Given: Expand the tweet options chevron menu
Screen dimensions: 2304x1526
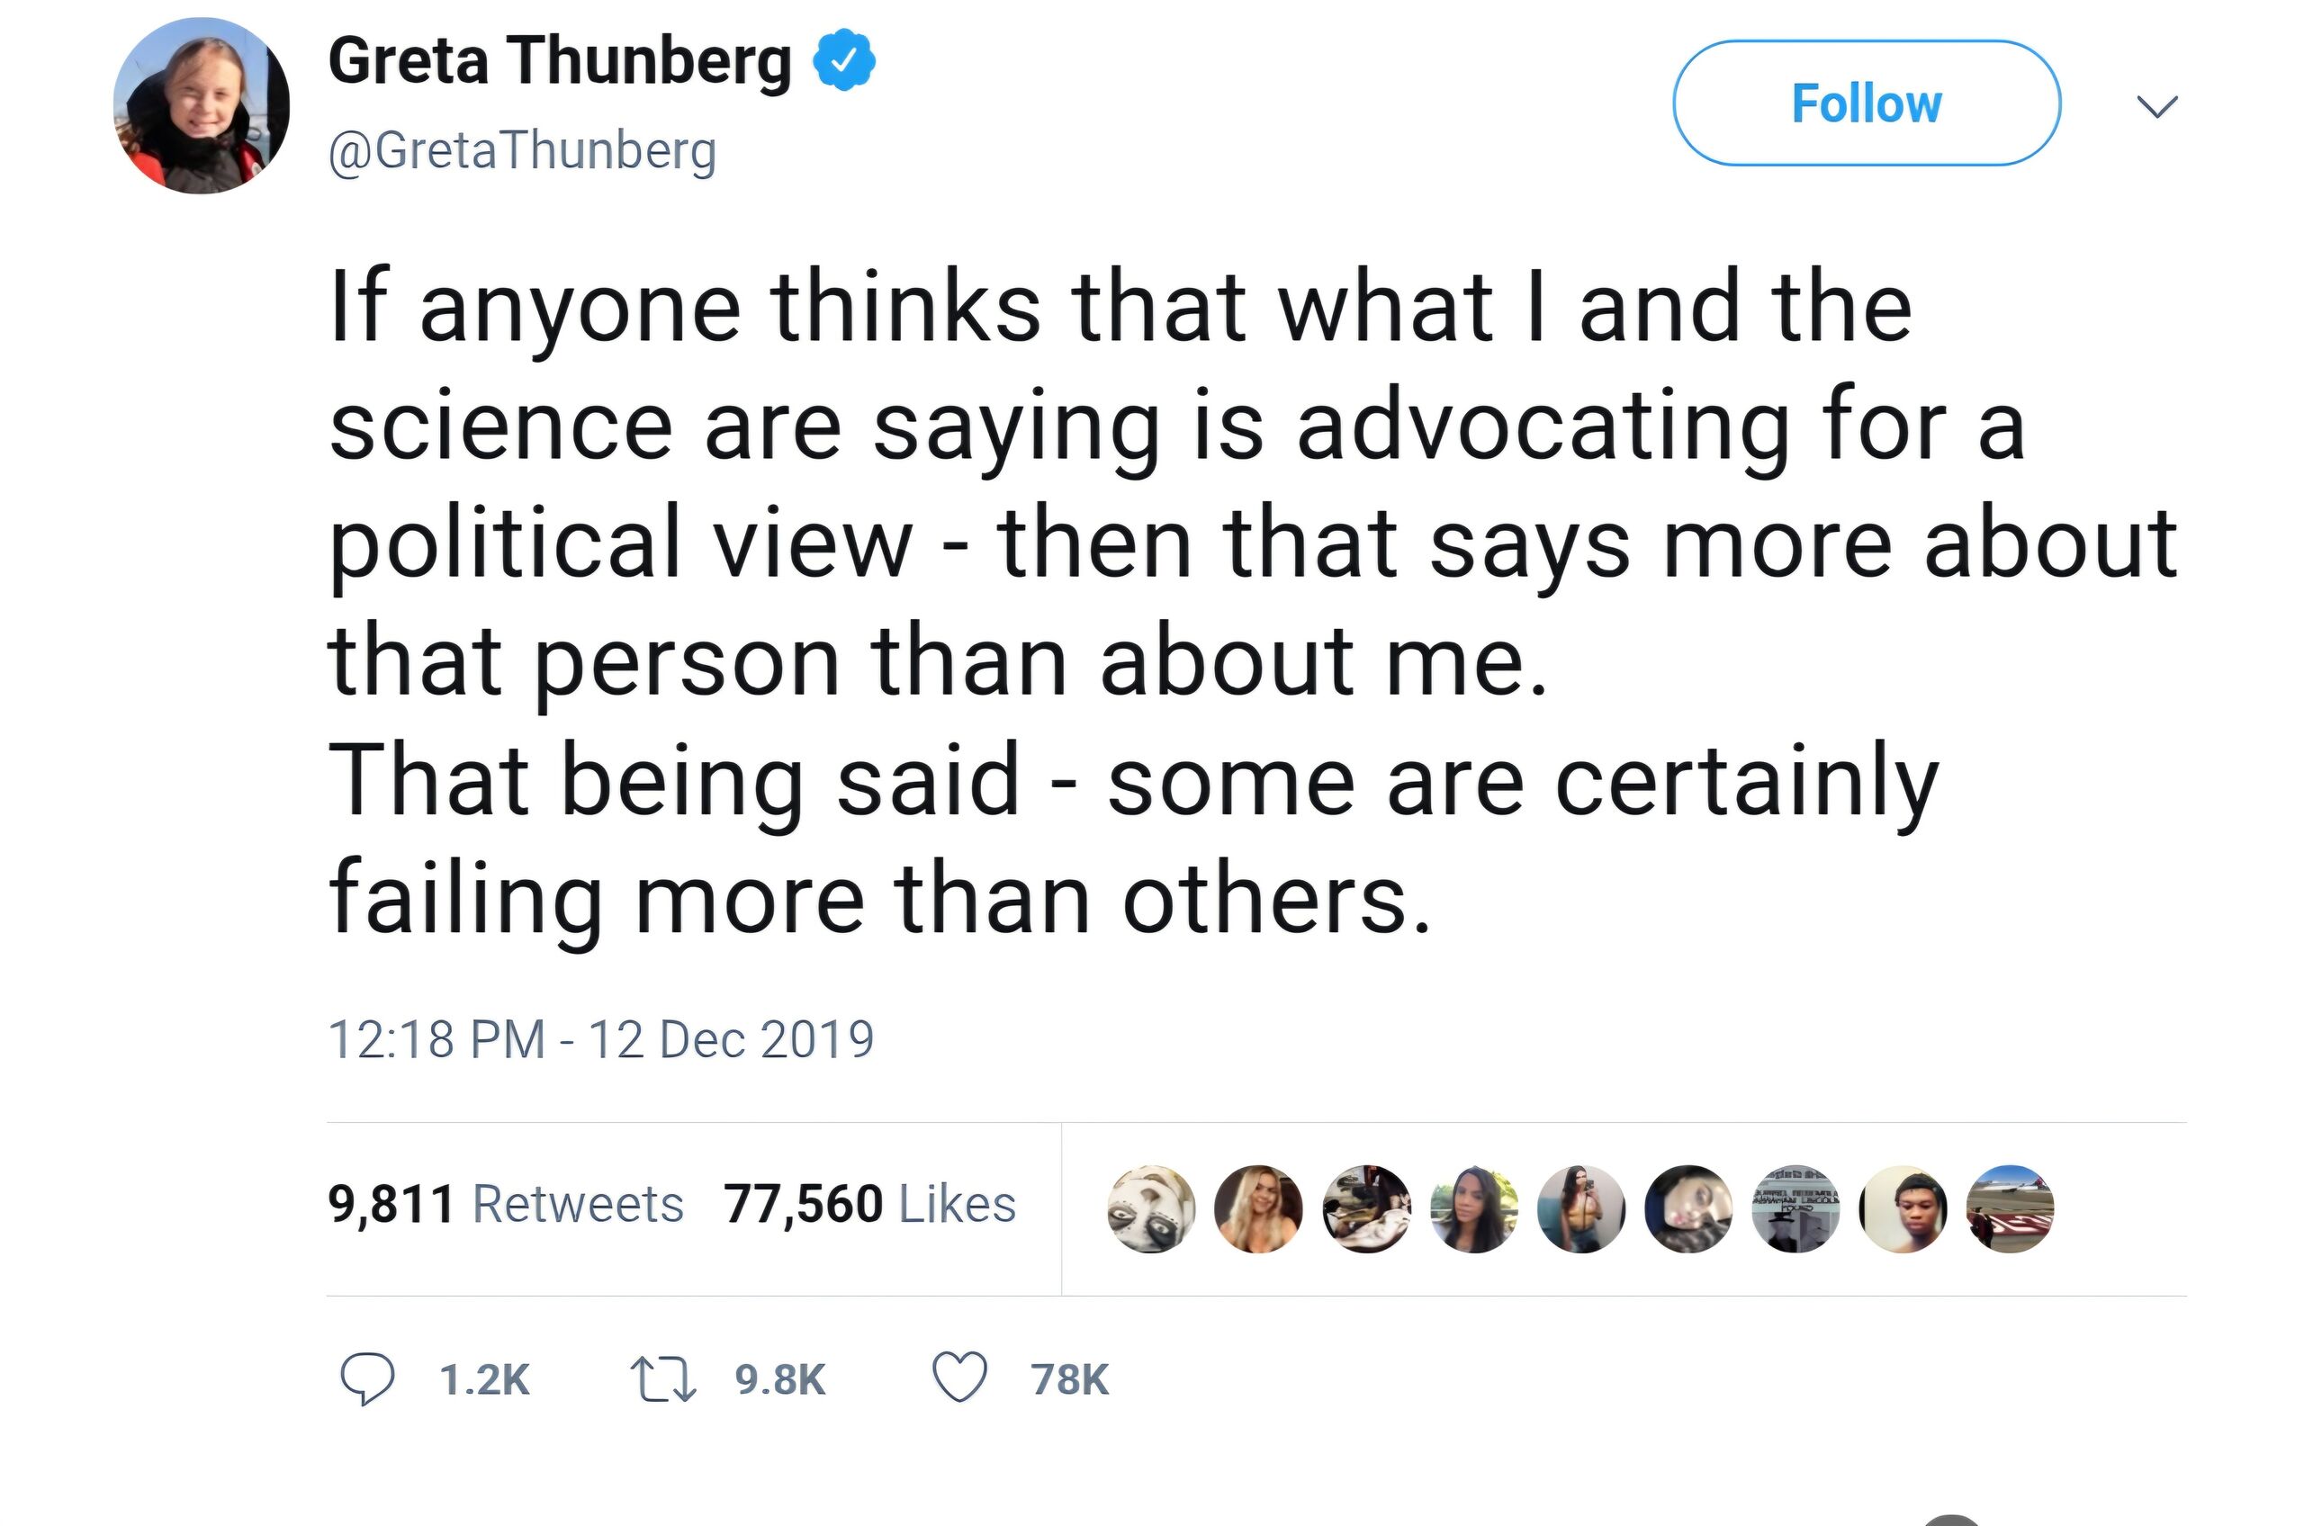Looking at the screenshot, I should tap(2157, 105).
